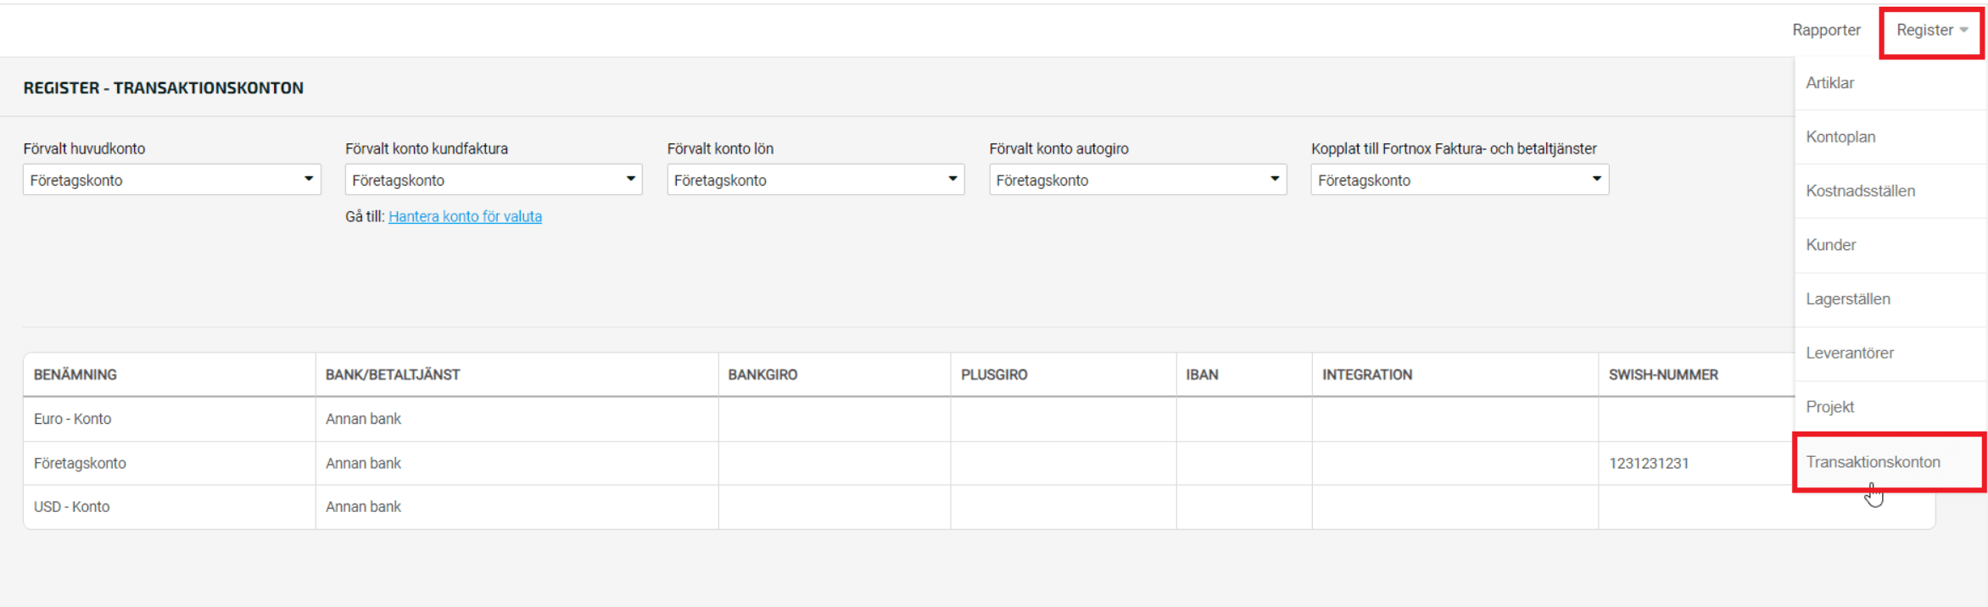Select Artiklar from the Register menu
Image resolution: width=1988 pixels, height=607 pixels.
tap(1829, 83)
